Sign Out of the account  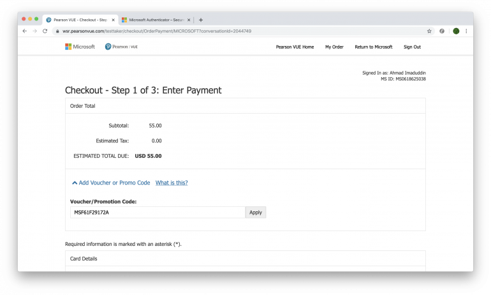point(412,47)
